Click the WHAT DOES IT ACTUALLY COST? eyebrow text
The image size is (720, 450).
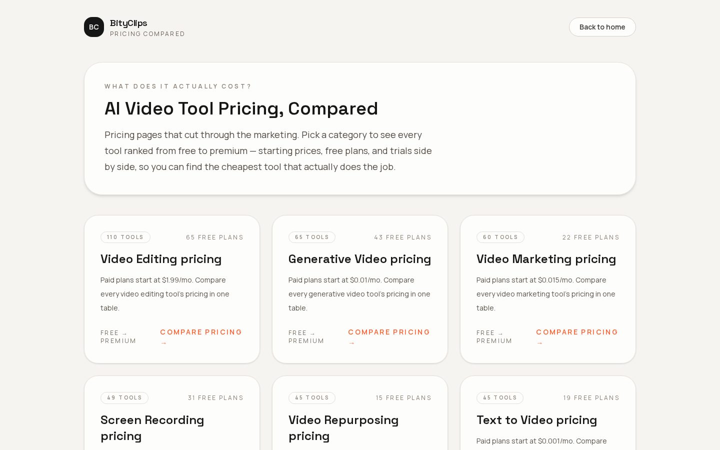178,86
